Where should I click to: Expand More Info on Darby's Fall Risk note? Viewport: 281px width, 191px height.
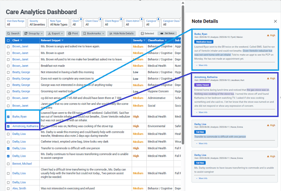[201, 143]
